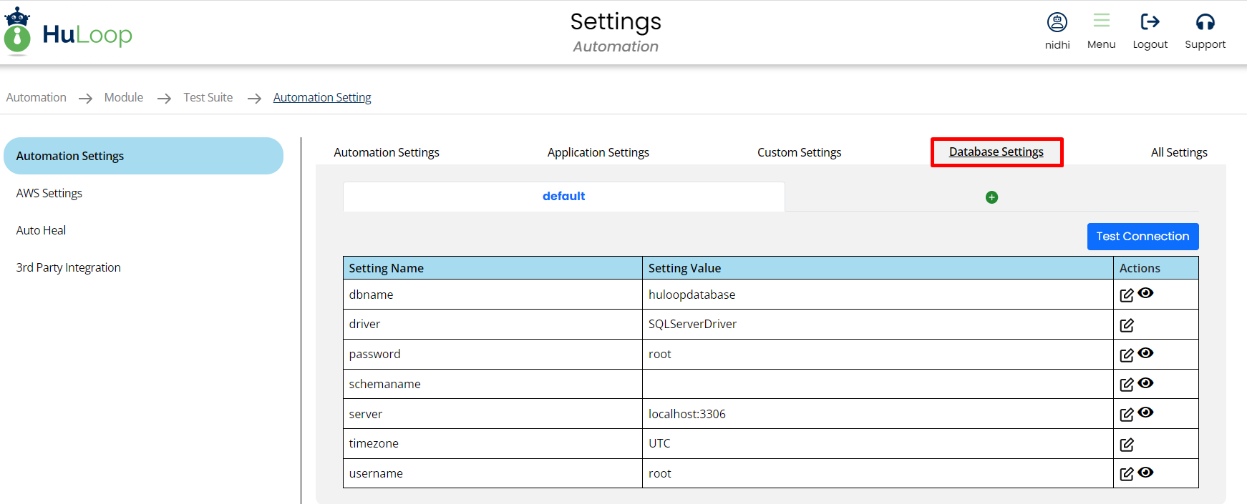Open the hamburger Menu icon
The image size is (1247, 504).
(1101, 21)
